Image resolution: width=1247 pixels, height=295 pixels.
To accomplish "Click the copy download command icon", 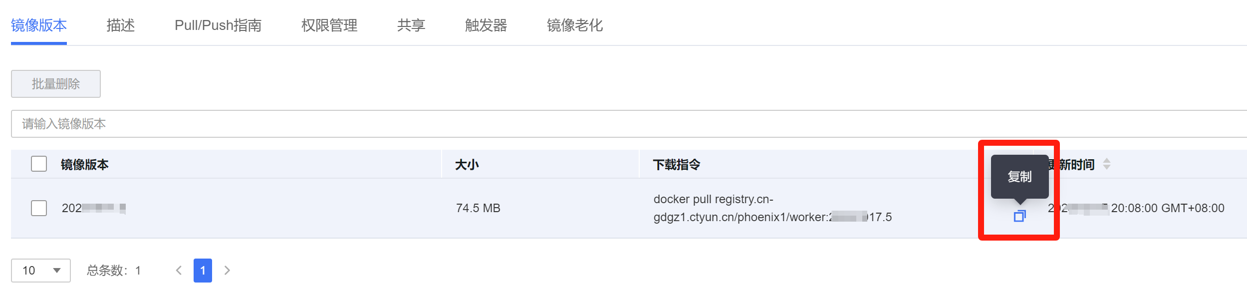I will [1019, 216].
